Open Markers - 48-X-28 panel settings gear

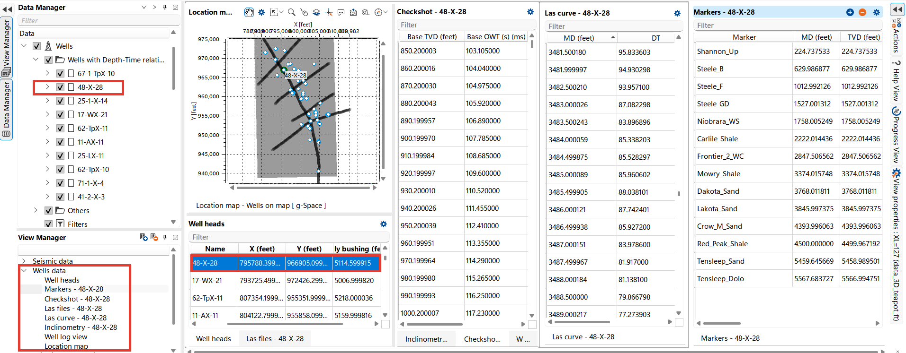coord(877,12)
